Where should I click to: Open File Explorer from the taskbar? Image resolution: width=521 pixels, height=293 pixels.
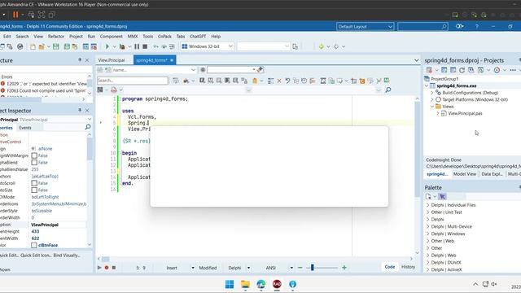click(x=245, y=284)
